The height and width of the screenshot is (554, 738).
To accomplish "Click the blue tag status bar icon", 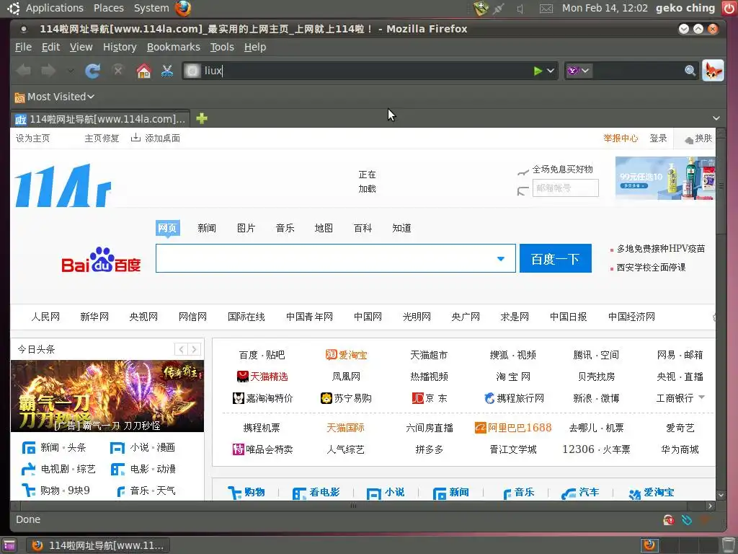I will tap(687, 519).
